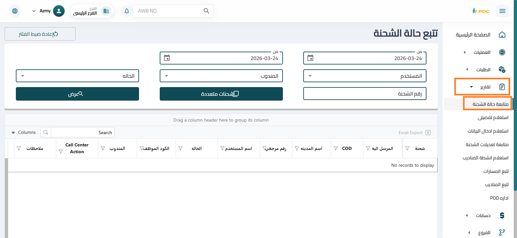Open calendar icon of left date field
Image resolution: width=517 pixels, height=238 pixels.
click(167, 58)
